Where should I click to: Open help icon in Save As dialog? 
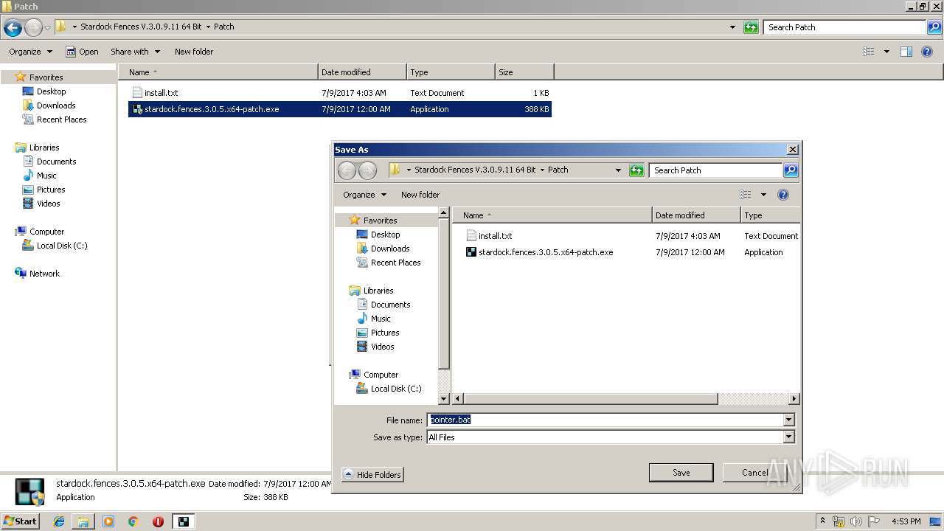(783, 195)
